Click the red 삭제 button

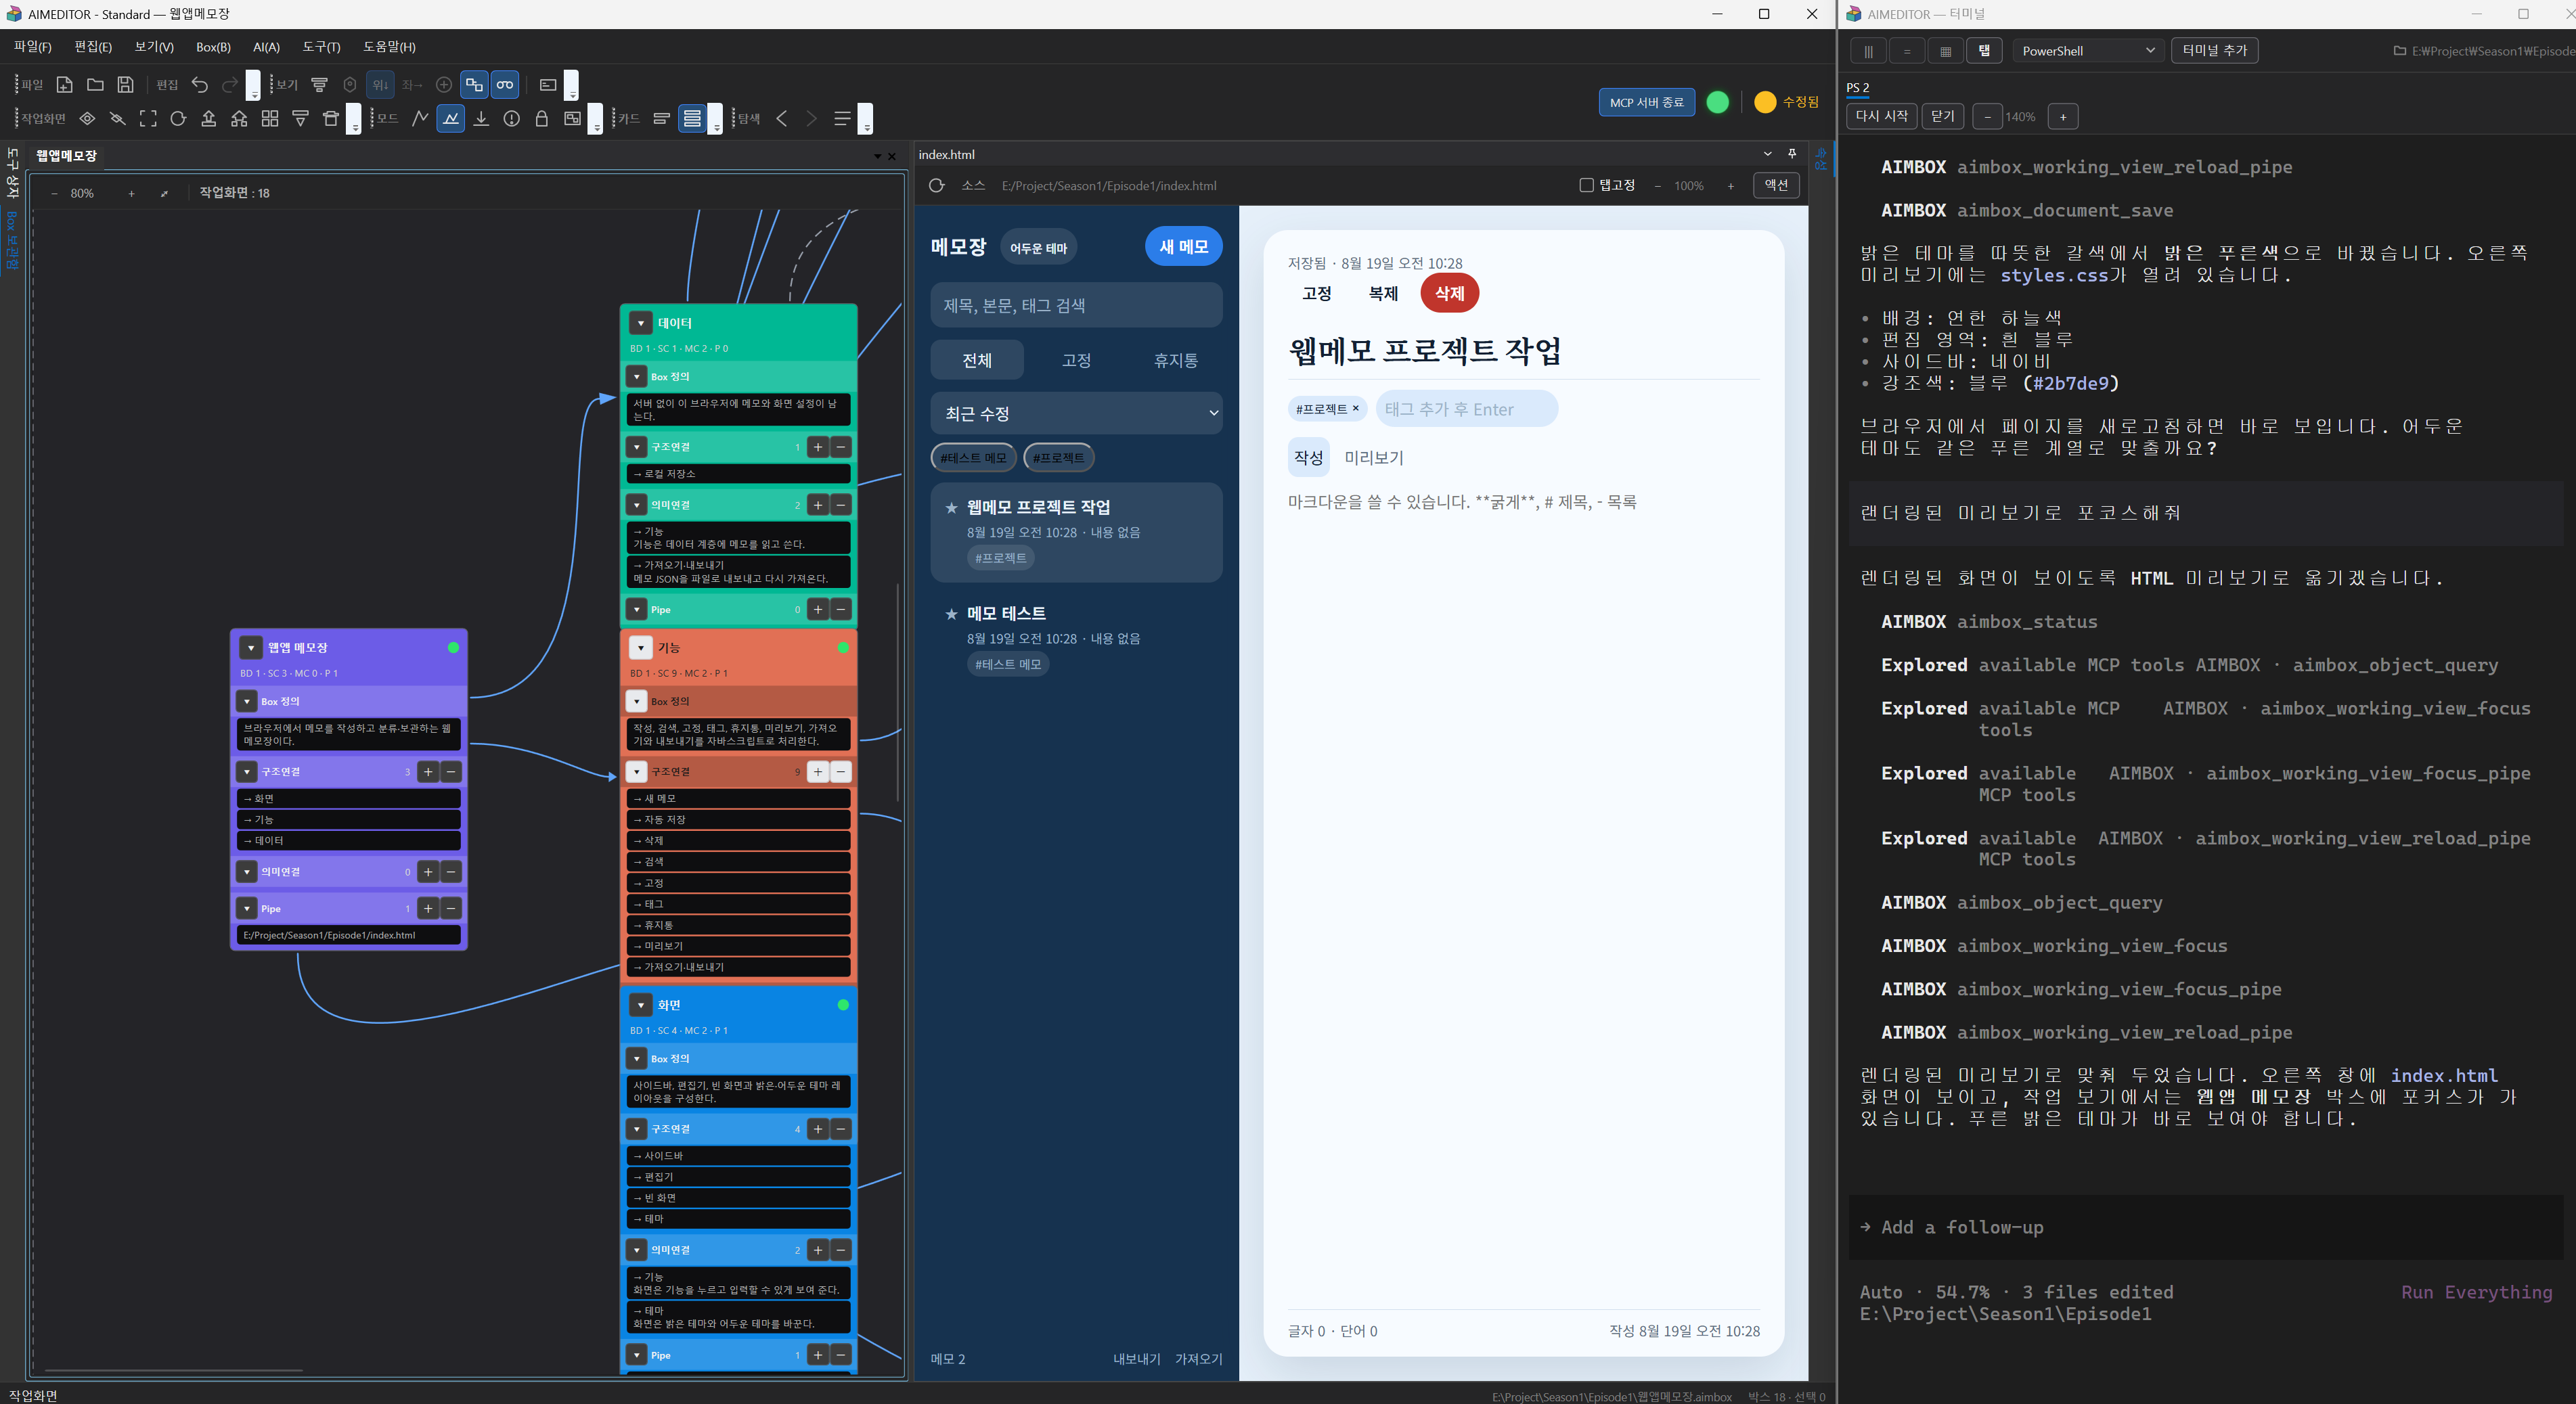point(1449,293)
